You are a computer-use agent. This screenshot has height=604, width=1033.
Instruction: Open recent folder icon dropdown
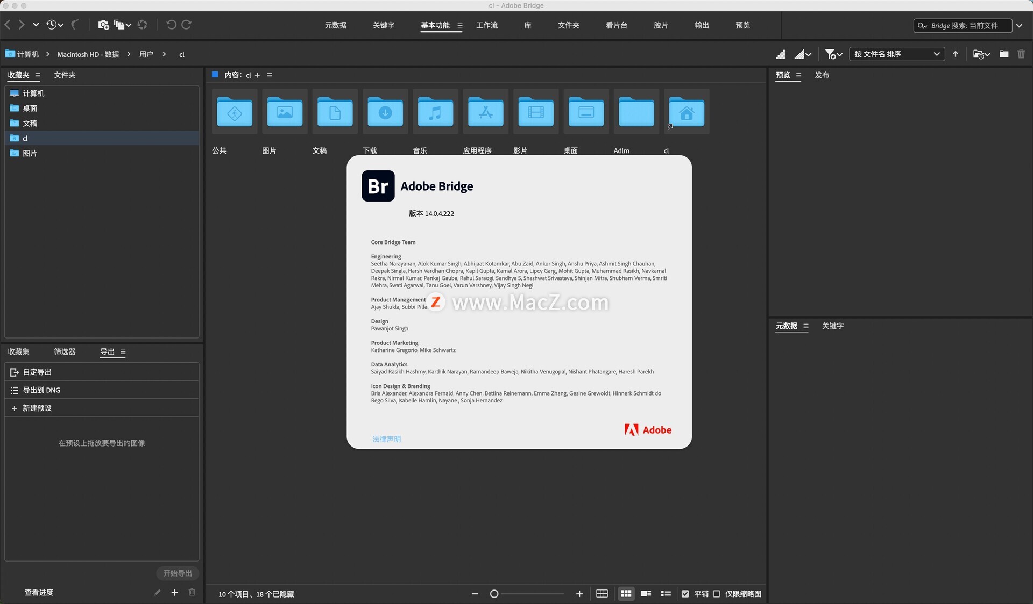981,54
